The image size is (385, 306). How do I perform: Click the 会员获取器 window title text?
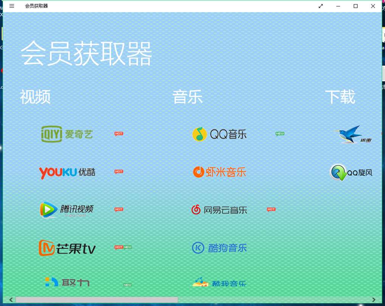[36, 6]
